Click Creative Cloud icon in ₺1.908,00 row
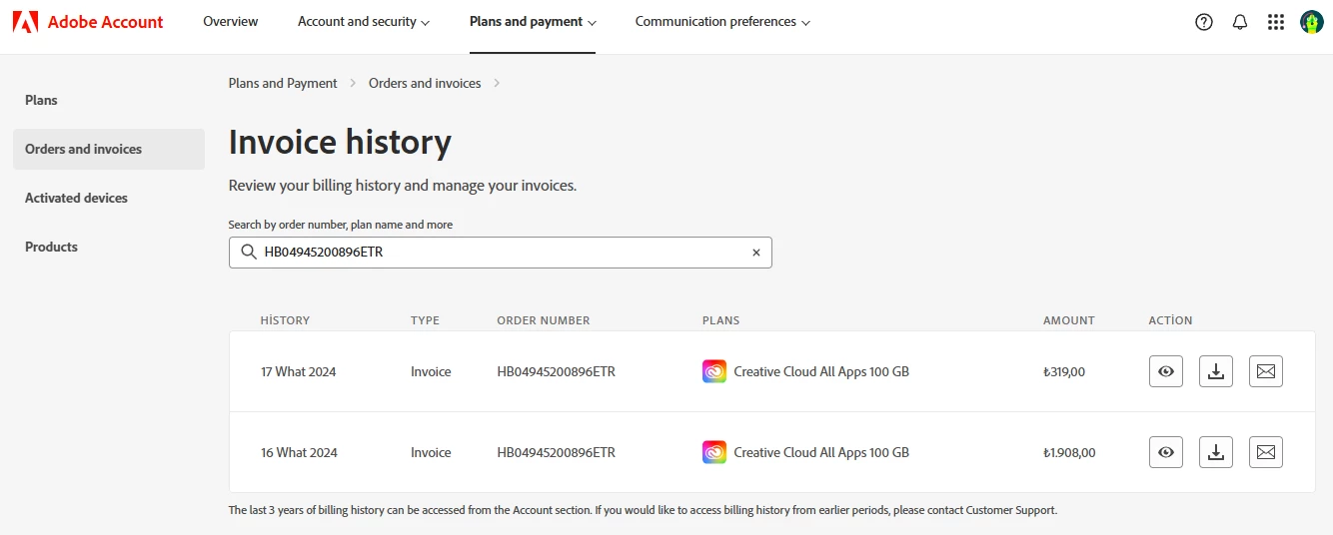The width and height of the screenshot is (1333, 535). click(x=714, y=452)
